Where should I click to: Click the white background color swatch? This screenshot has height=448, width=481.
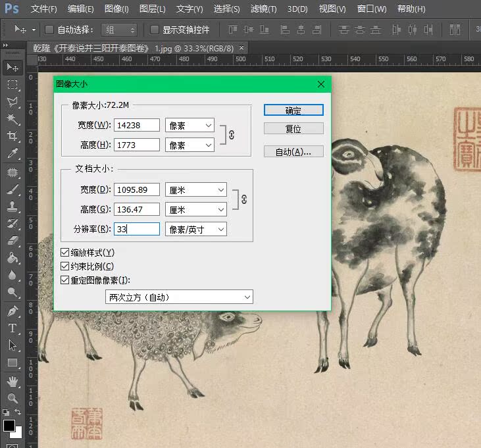tap(18, 434)
